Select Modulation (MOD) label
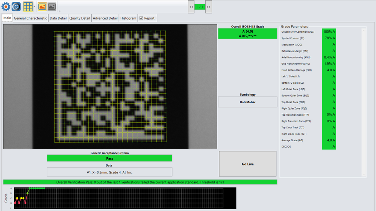This screenshot has width=376, height=211. pyautogui.click(x=292, y=45)
